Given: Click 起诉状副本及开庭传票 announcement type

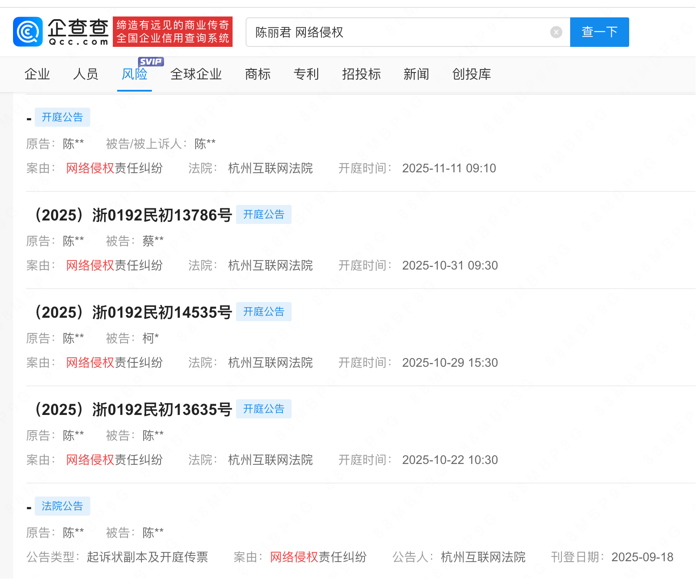Looking at the screenshot, I should (148, 557).
